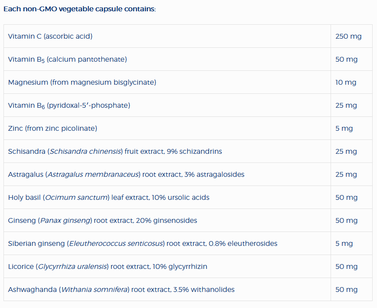Select Astragalus 25 mg amount cell
377x308 pixels.
(346, 174)
